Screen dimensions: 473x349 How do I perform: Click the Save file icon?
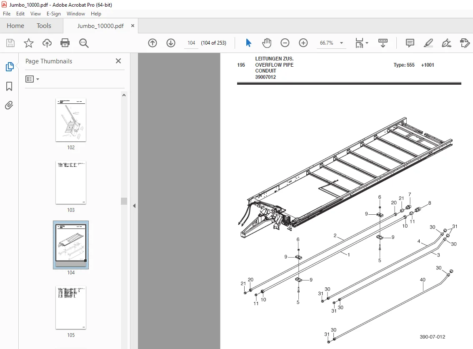(10, 43)
